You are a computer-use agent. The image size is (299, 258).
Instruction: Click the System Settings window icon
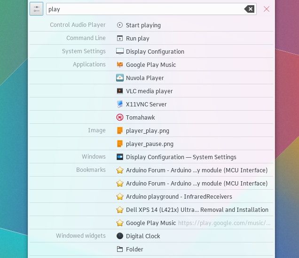(120, 157)
